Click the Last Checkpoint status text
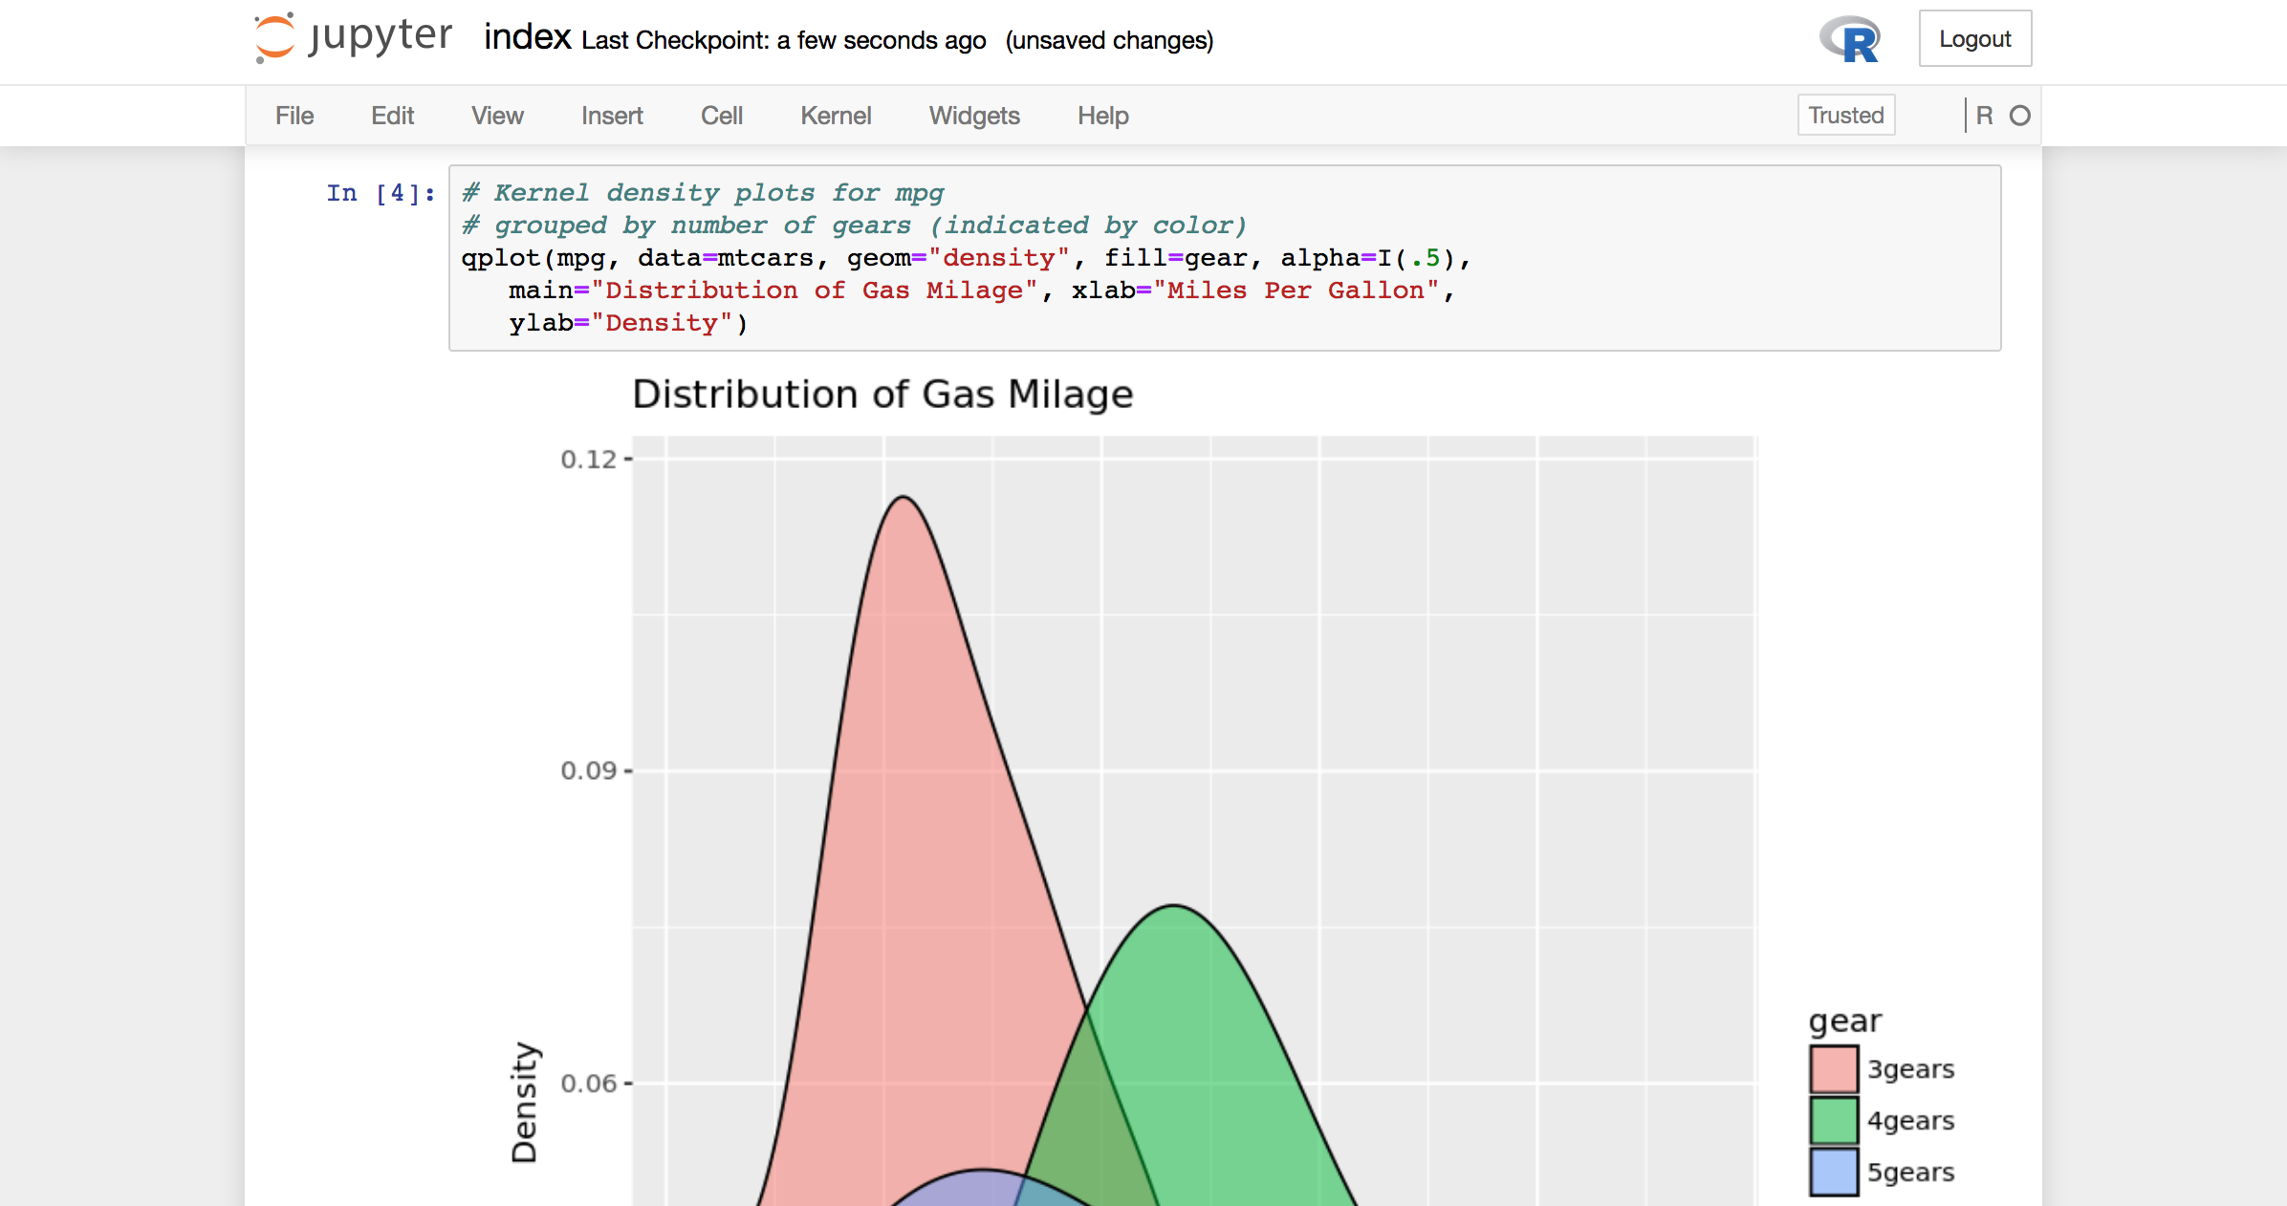Screen dimensions: 2287x1206 784,41
